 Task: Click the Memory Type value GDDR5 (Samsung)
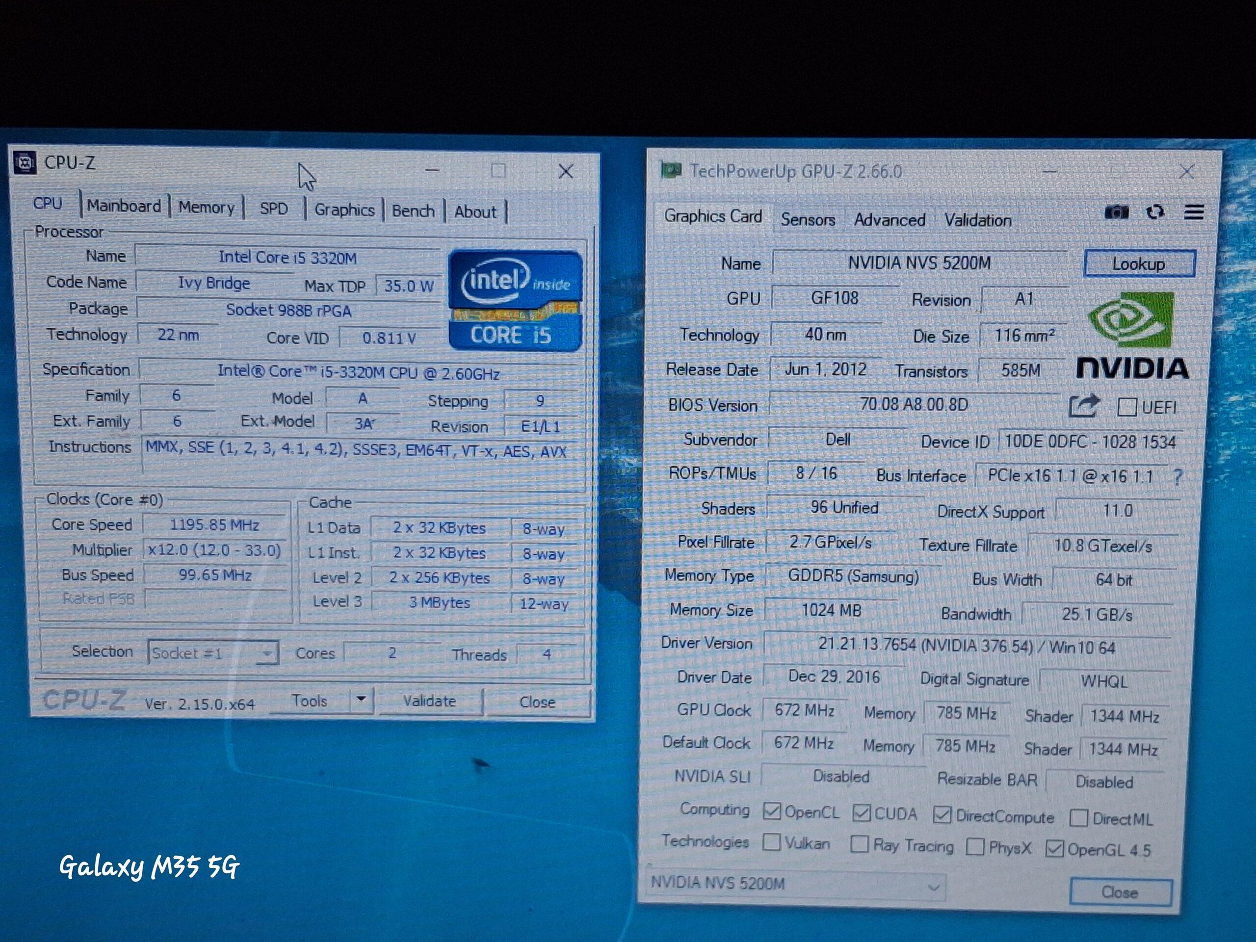point(853,576)
